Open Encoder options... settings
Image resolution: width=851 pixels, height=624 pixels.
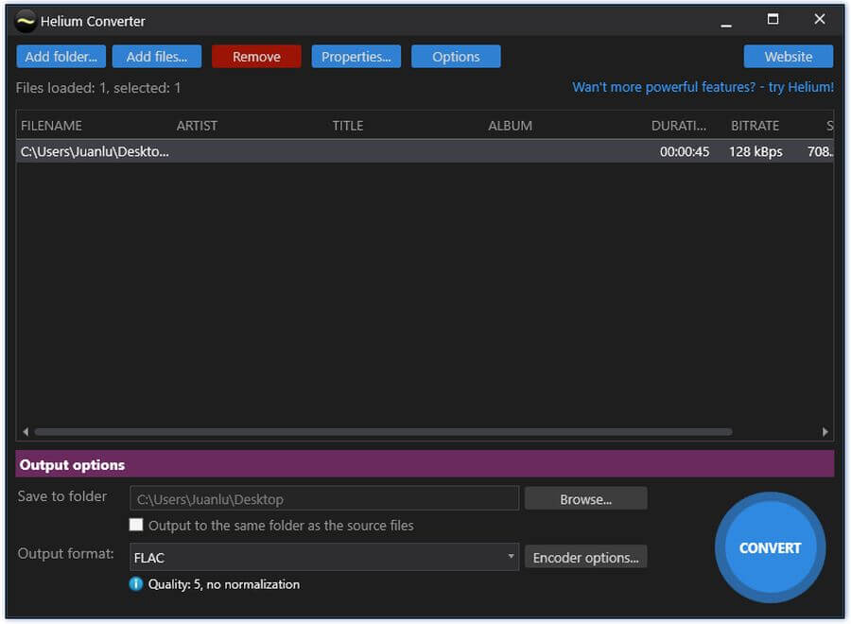[x=585, y=557]
